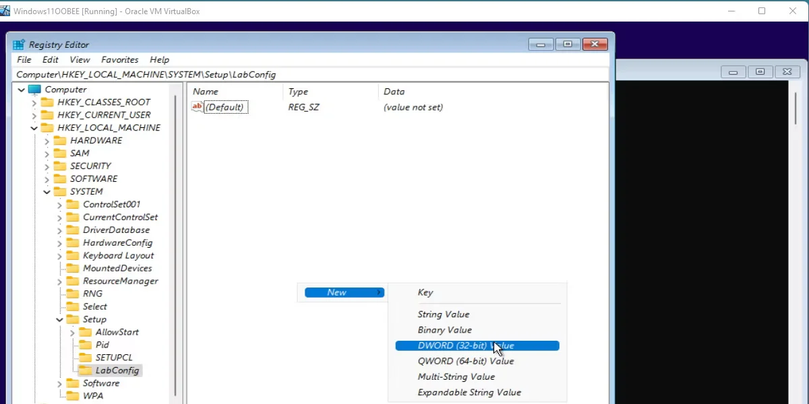Viewport: 809px width, 404px height.
Task: Click the SETUPCL key folder icon
Action: coord(84,357)
